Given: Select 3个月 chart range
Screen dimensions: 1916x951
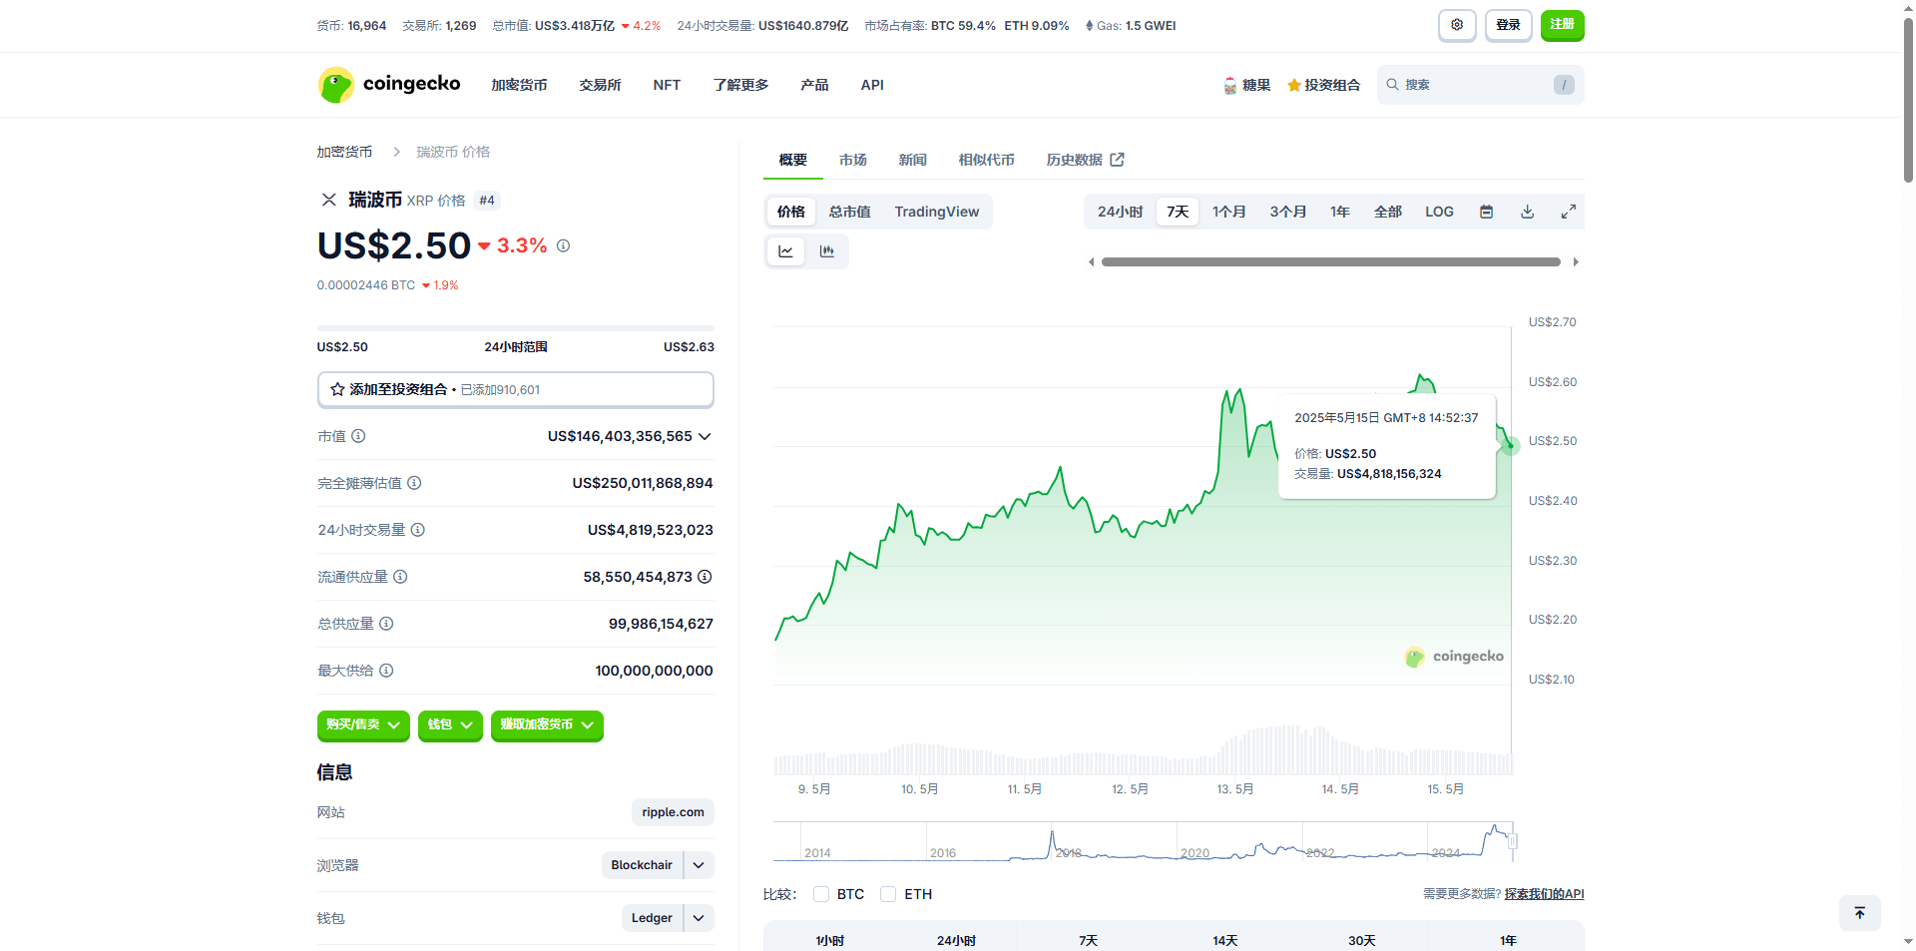Looking at the screenshot, I should (x=1287, y=212).
